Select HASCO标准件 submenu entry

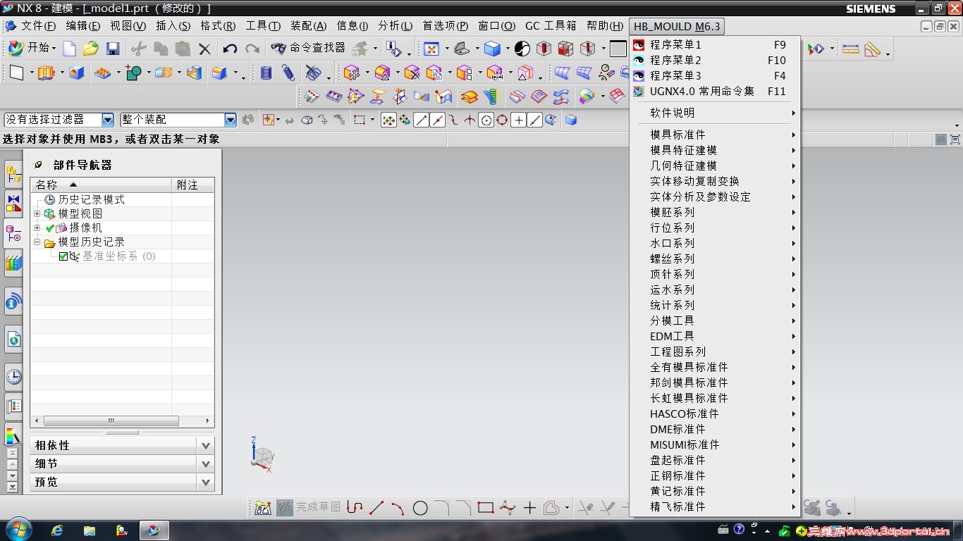(x=715, y=413)
